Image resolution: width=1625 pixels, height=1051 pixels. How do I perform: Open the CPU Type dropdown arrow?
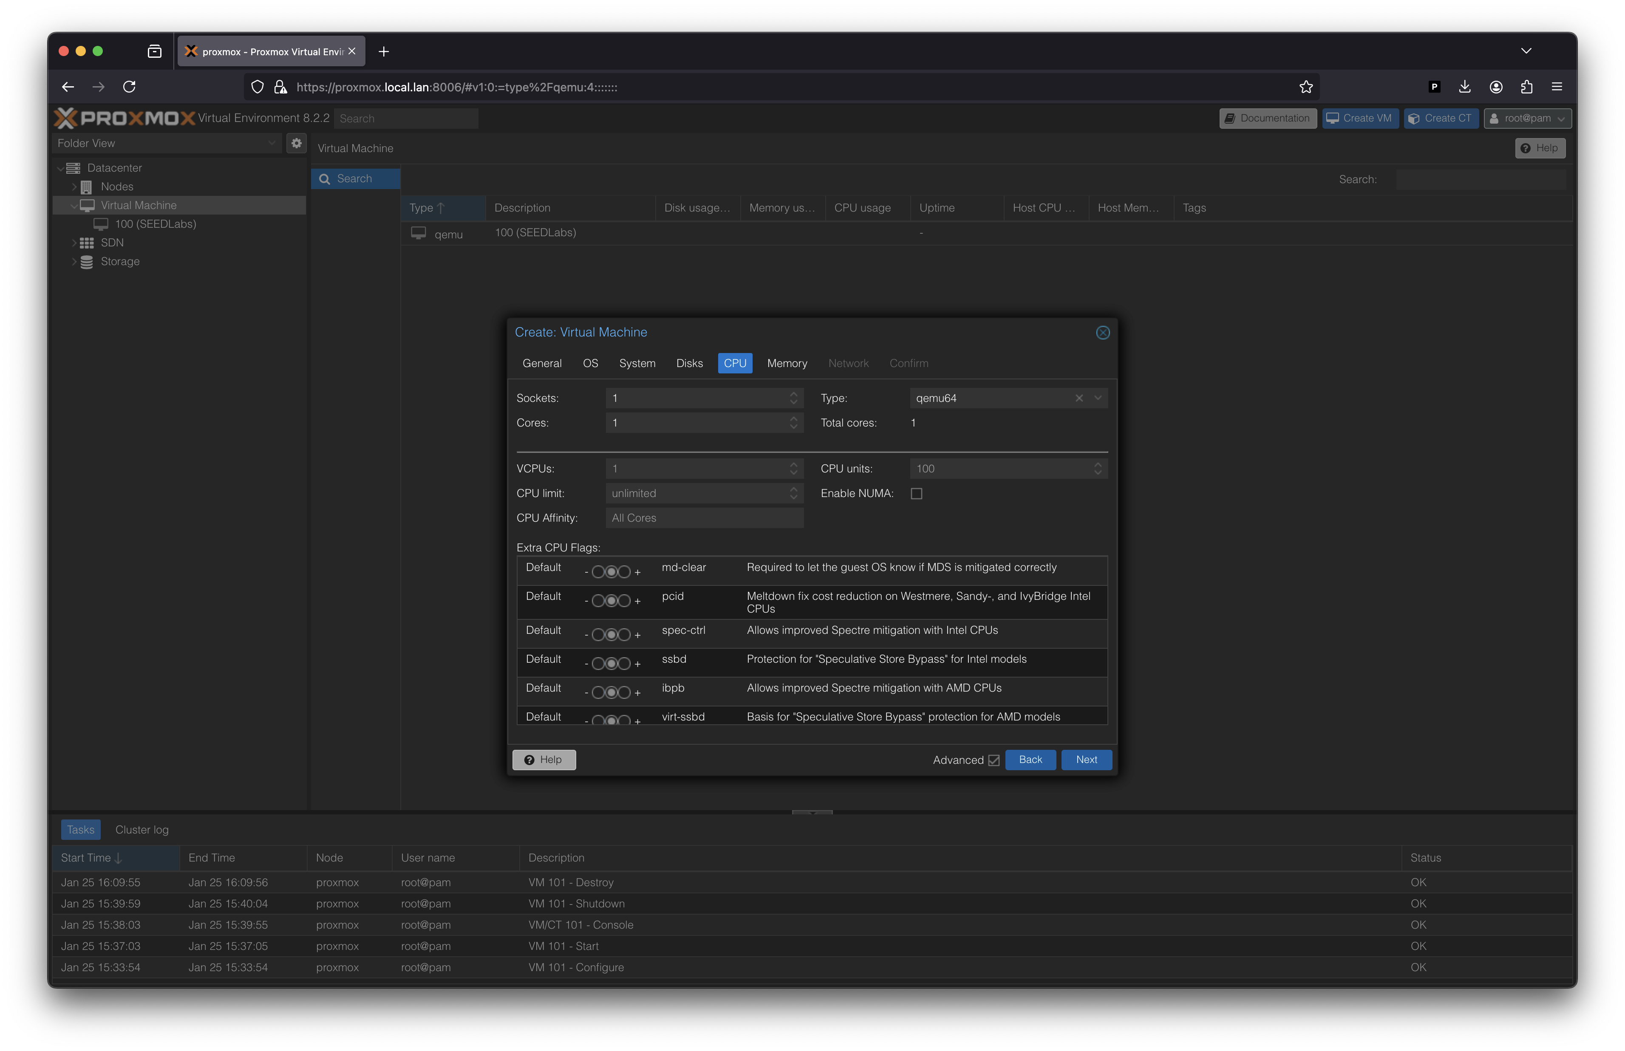click(x=1098, y=398)
